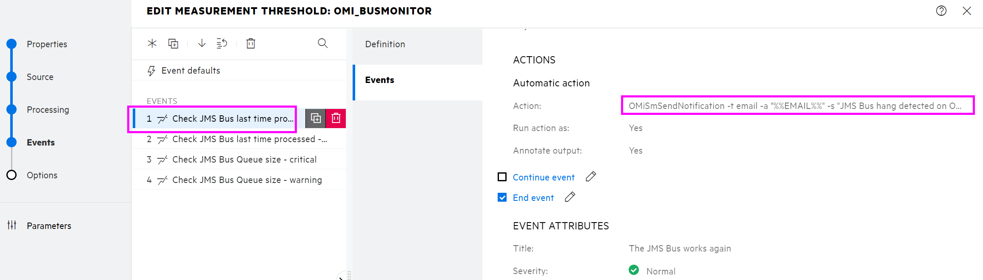Delete events via the toolbar trash icon
Screen dimensions: 983x280
point(251,43)
